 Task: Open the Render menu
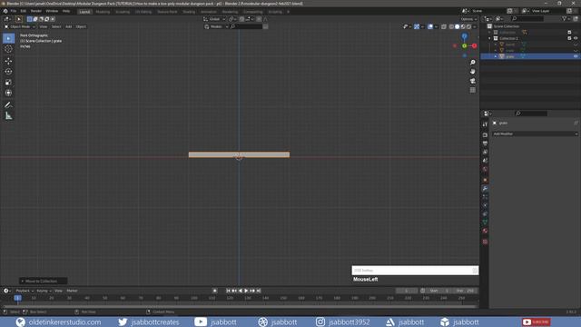click(x=36, y=11)
